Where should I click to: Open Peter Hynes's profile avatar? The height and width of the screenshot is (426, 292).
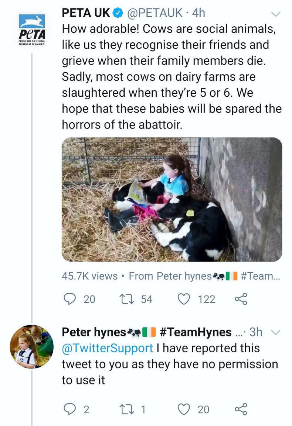click(31, 347)
